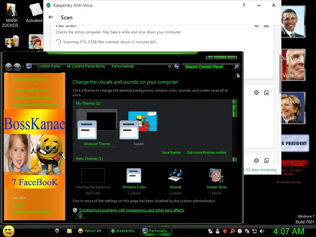This screenshot has height=237, width=316.
Task: Switch to Yahoo! Messenger taskbar button
Action: pyautogui.click(x=91, y=231)
